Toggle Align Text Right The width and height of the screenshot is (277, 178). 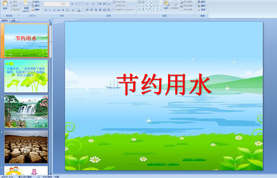tap(96, 10)
